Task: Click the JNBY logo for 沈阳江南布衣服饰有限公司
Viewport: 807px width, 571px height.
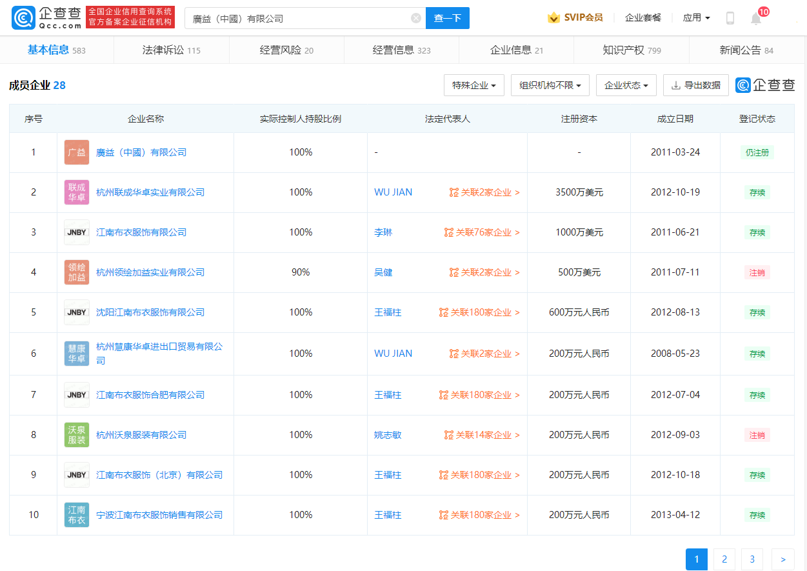Action: point(77,312)
